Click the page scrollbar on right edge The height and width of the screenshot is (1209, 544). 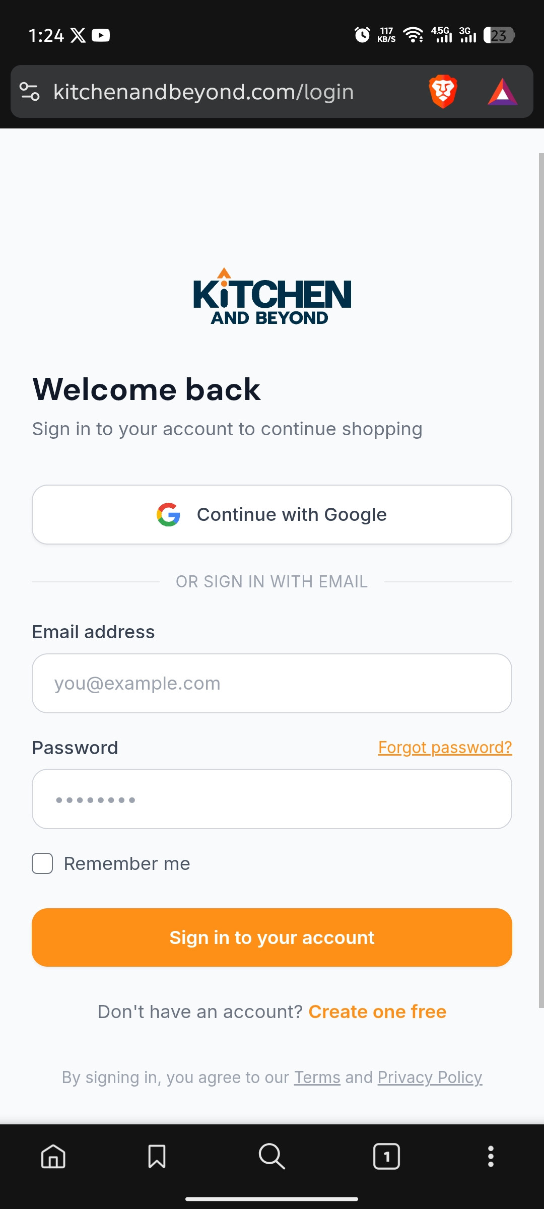click(x=541, y=579)
